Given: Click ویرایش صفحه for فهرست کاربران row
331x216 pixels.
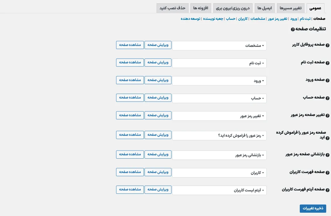Looking at the screenshot, I should [x=158, y=172].
